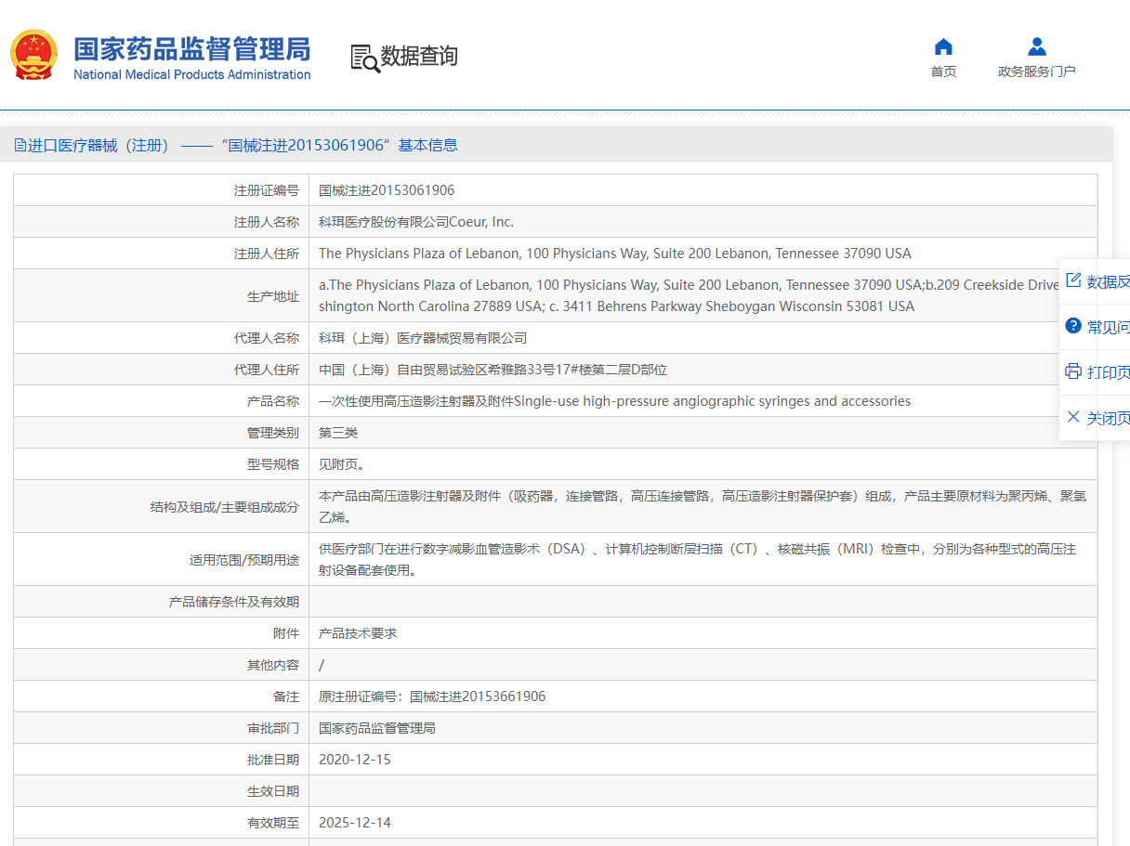This screenshot has height=846, width=1130.
Task: Click the 注册人名称 row label
Action: pos(267,222)
